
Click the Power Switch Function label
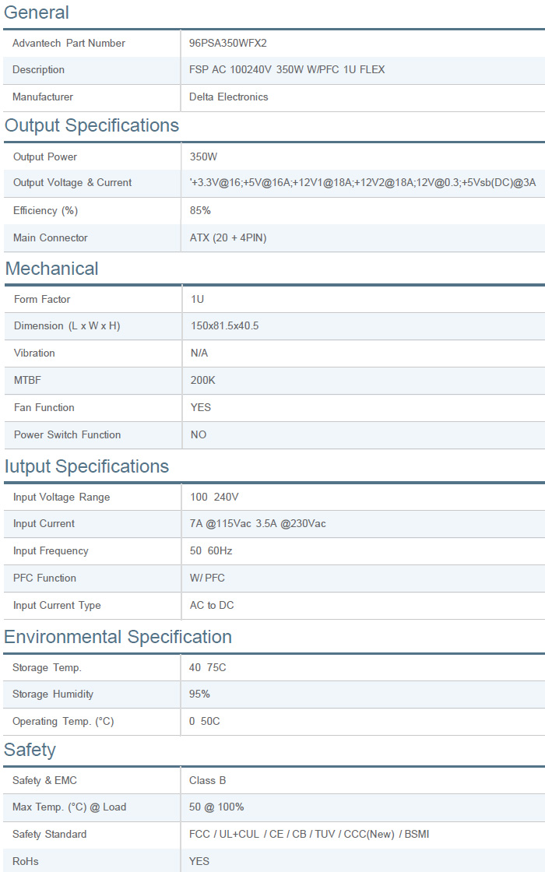tap(68, 434)
